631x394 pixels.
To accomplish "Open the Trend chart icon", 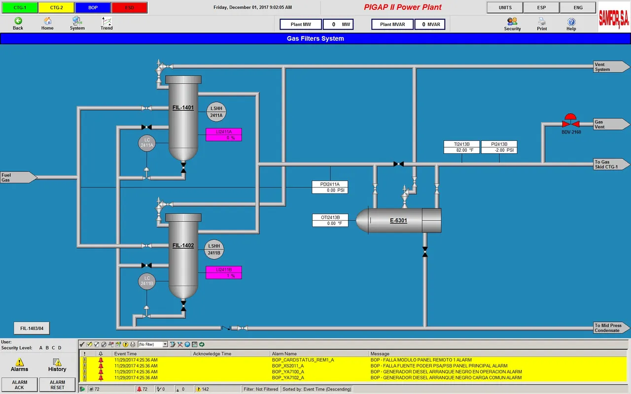I will (106, 21).
